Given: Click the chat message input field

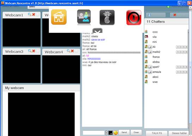Looking at the screenshot, I should point(94,132).
